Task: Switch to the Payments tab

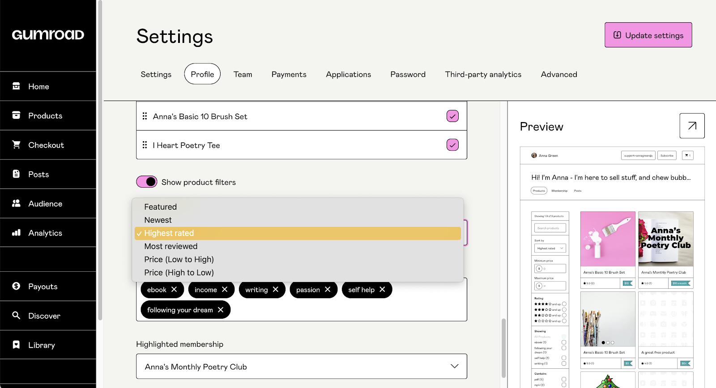Action: [289, 74]
